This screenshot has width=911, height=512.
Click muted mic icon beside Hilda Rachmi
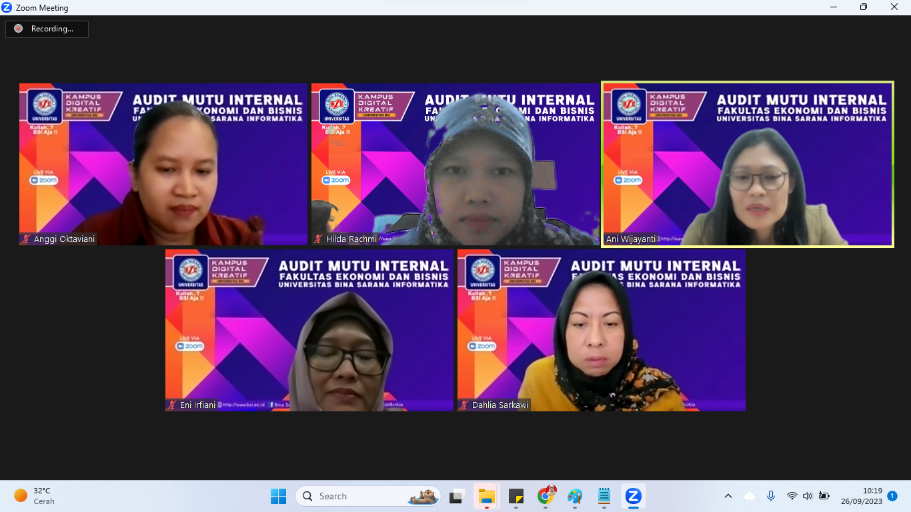[x=319, y=239]
